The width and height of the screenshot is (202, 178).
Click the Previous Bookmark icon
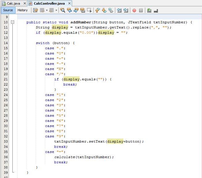tap(97, 10)
